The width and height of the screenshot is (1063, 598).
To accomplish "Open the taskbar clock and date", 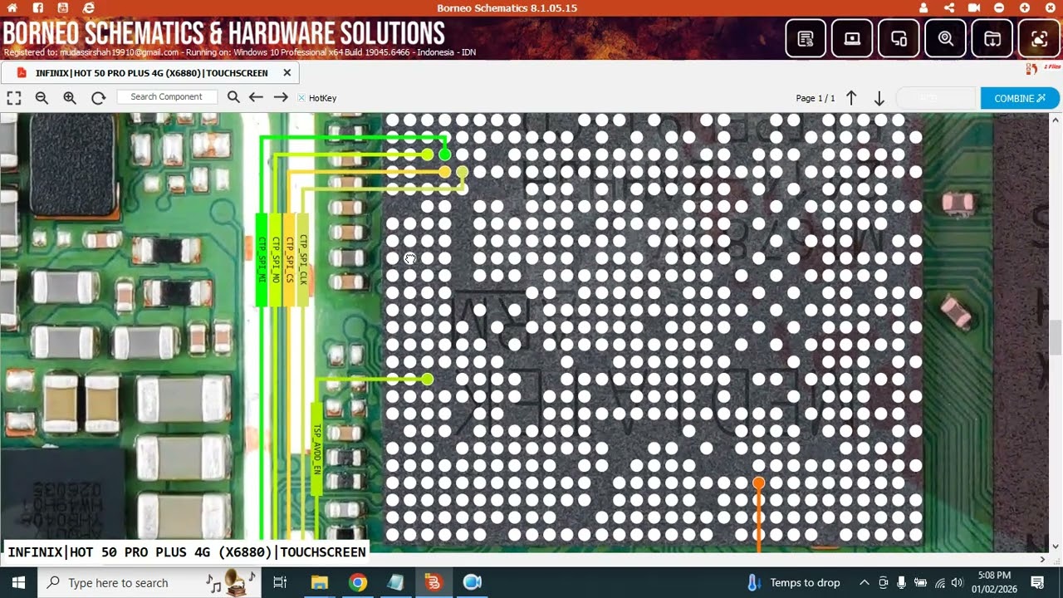I will pos(994,582).
